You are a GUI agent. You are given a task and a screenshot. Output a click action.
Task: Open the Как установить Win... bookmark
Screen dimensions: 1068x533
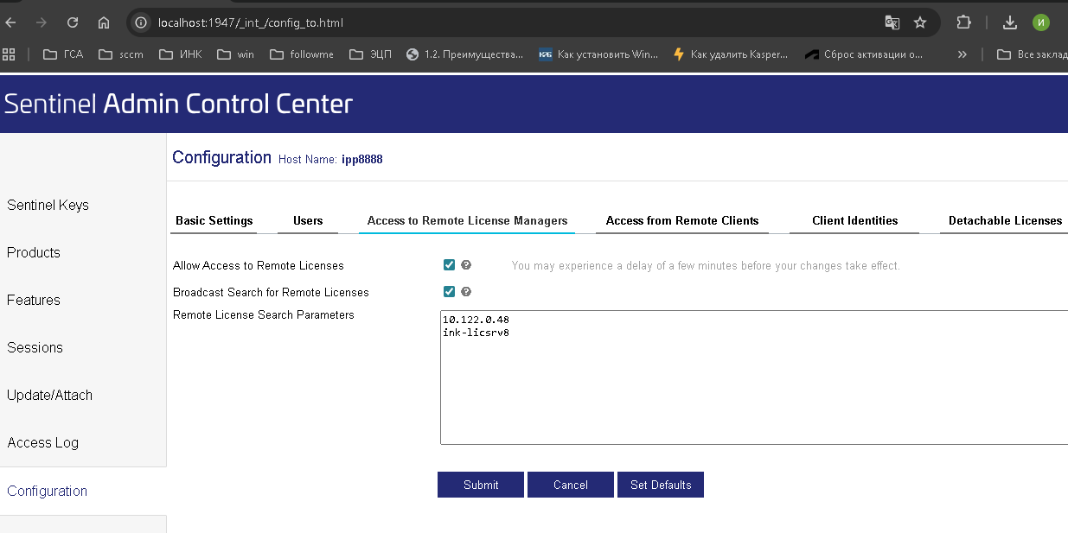tap(598, 54)
